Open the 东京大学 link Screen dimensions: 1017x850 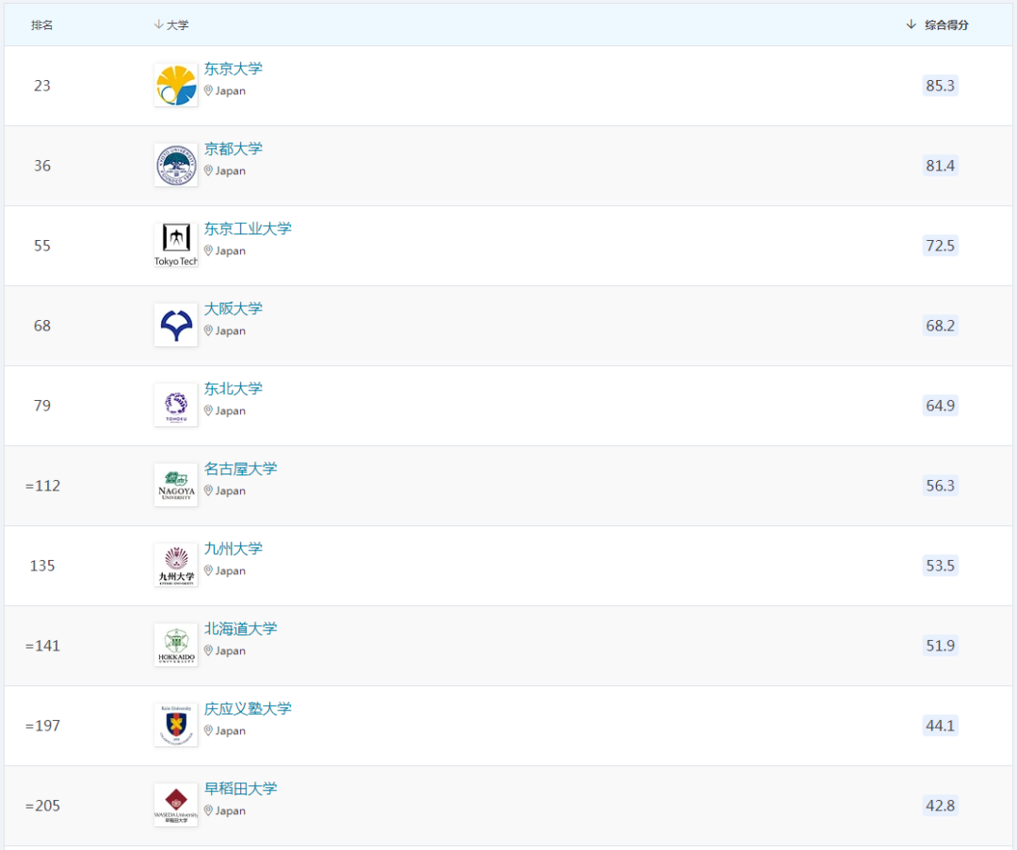(x=234, y=69)
